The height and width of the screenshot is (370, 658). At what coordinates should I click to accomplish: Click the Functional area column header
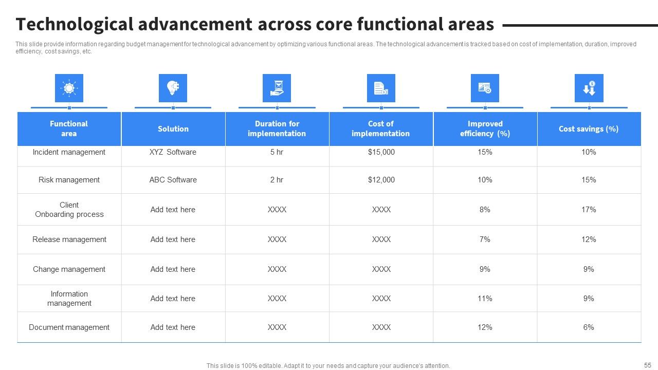69,129
